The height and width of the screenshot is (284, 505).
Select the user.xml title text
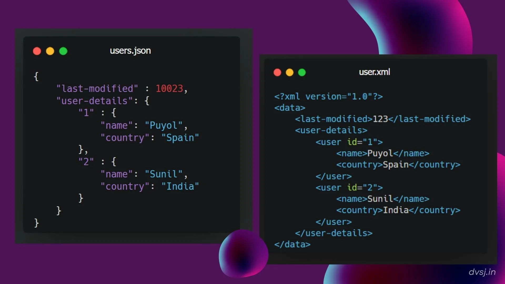click(x=375, y=72)
